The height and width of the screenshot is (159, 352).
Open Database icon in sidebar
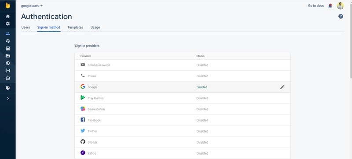[8, 41]
